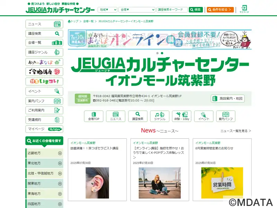Open the 会場 dropdown

click(137, 10)
